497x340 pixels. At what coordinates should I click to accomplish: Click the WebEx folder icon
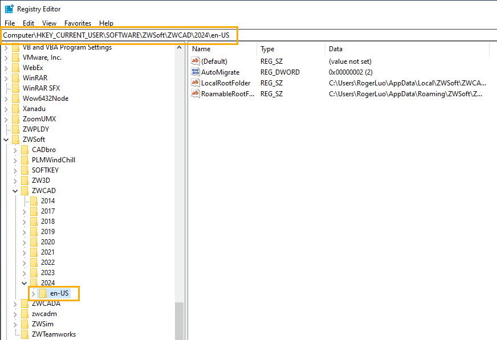[x=15, y=68]
